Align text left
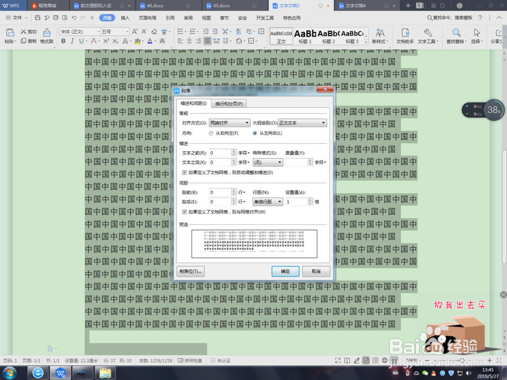 pos(180,41)
